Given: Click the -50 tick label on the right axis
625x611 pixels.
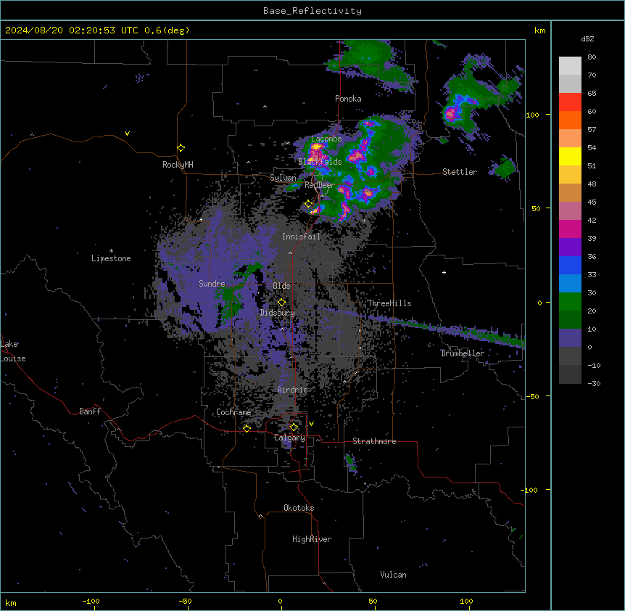Looking at the screenshot, I should click(x=532, y=396).
